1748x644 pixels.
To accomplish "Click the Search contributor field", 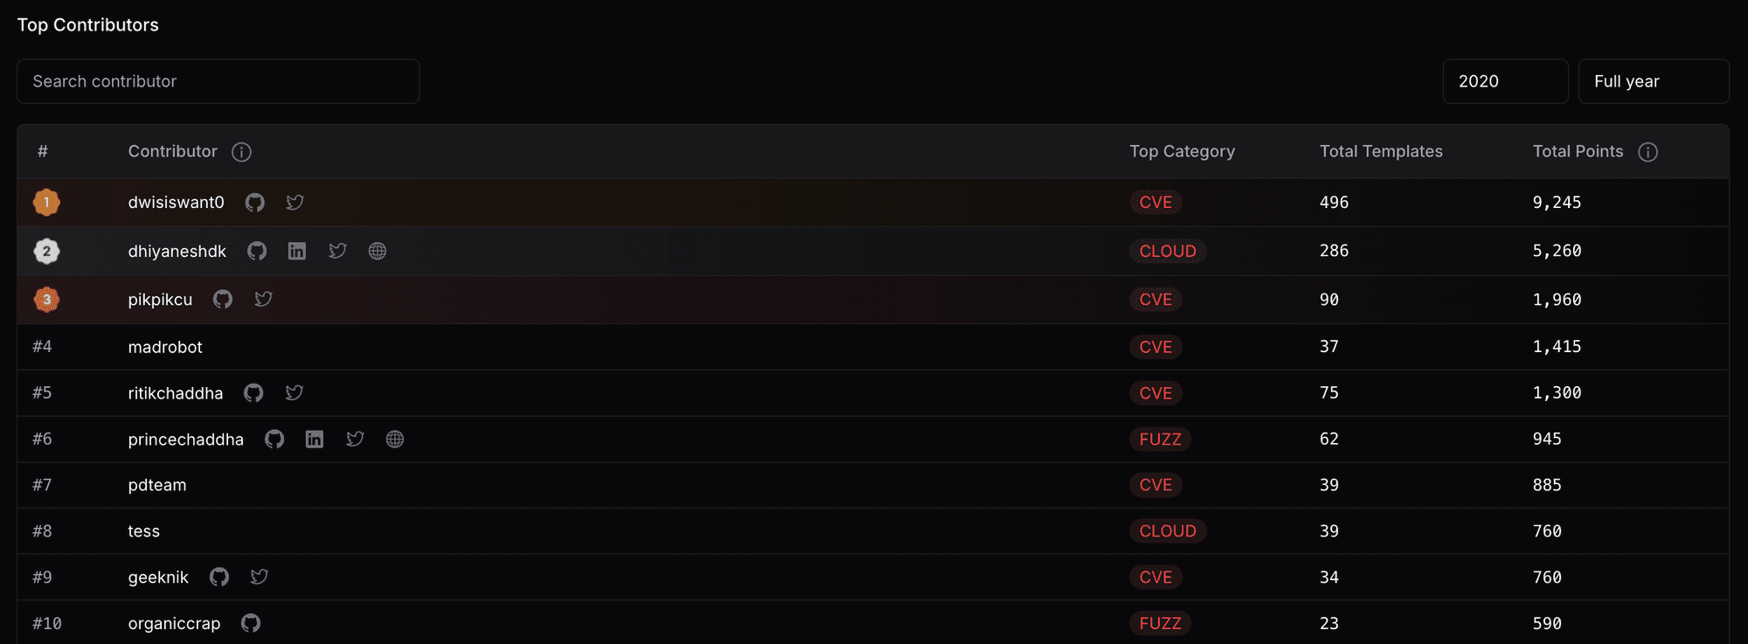I will tap(218, 81).
